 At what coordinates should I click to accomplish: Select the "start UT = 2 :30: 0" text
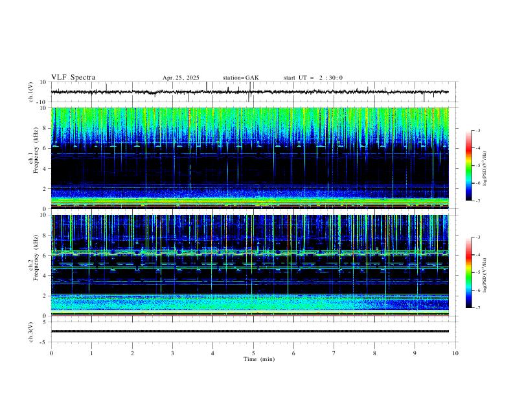pyautogui.click(x=313, y=78)
